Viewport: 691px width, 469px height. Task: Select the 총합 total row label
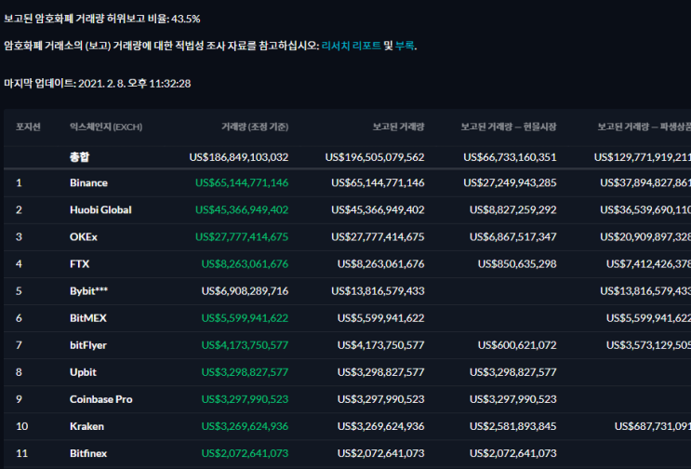pos(79,157)
